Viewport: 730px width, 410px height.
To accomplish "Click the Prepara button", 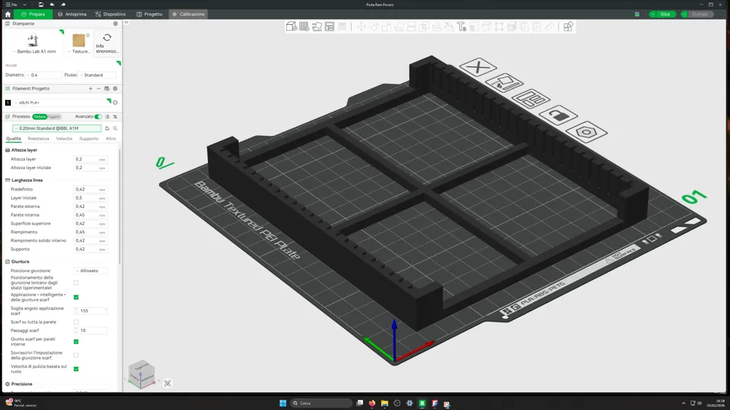I will pos(33,15).
